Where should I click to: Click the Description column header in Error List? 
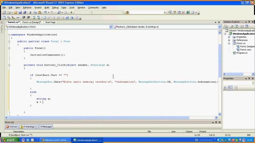coord(19,131)
